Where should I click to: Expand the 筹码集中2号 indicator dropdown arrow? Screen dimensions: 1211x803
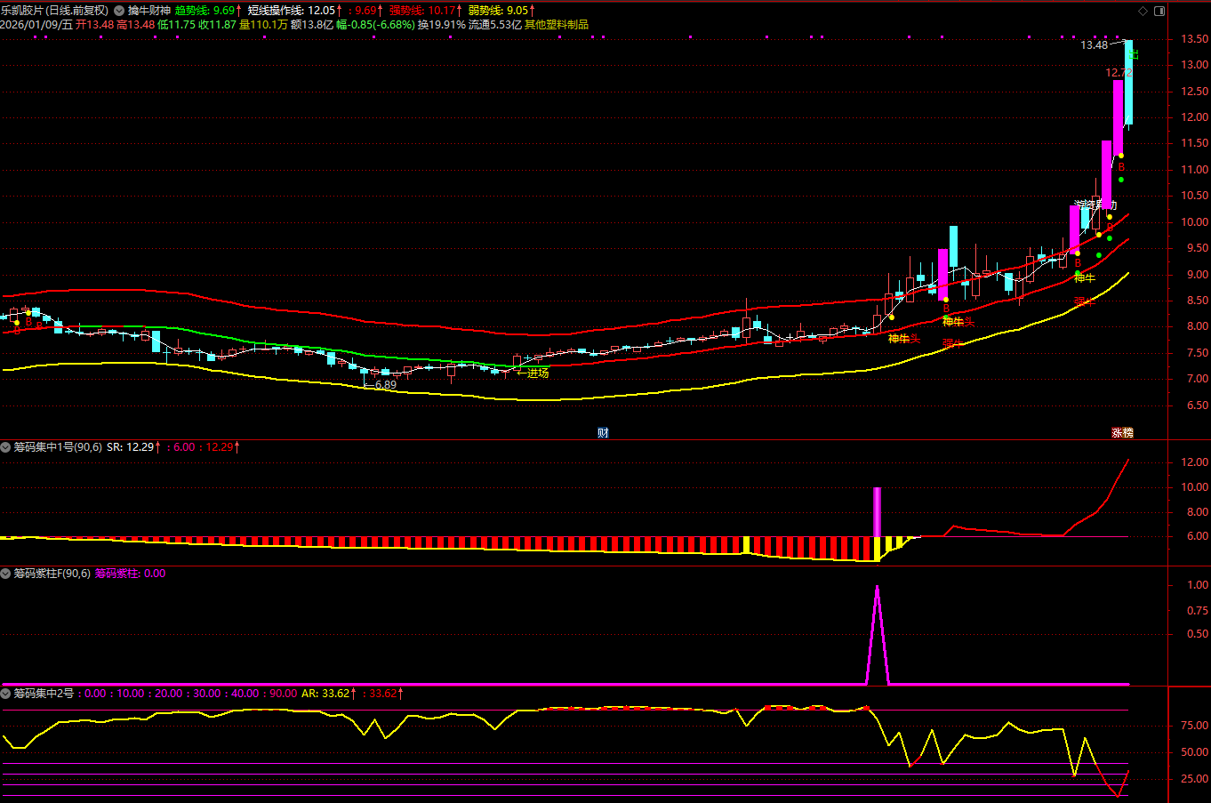point(6,693)
